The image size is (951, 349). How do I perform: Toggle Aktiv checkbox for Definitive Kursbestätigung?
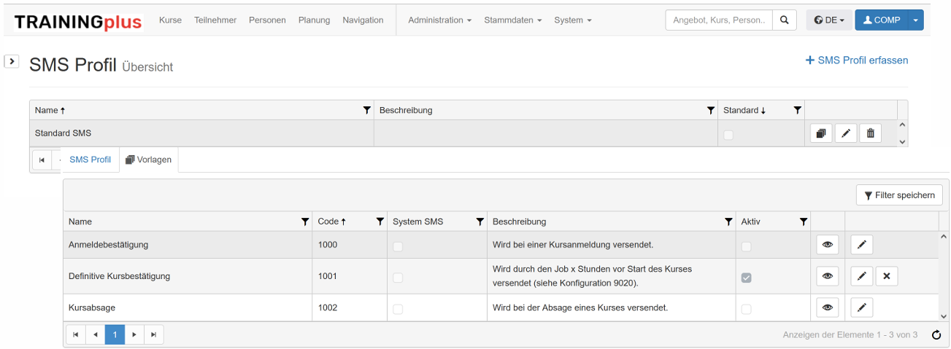(x=747, y=278)
